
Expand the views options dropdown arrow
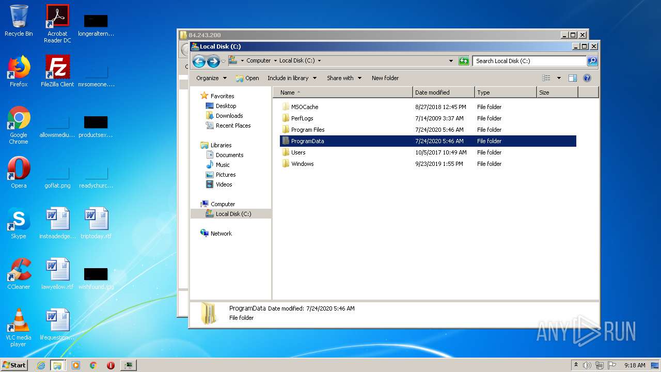(x=559, y=78)
